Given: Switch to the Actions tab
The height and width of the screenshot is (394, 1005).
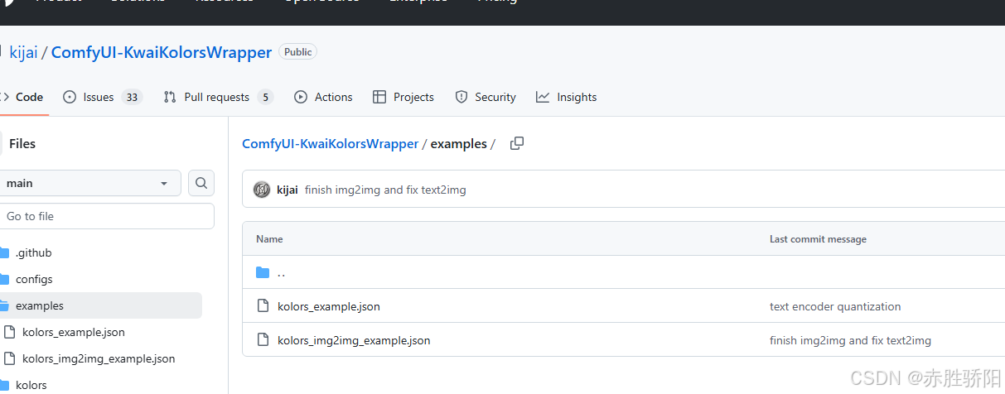Looking at the screenshot, I should pyautogui.click(x=323, y=97).
